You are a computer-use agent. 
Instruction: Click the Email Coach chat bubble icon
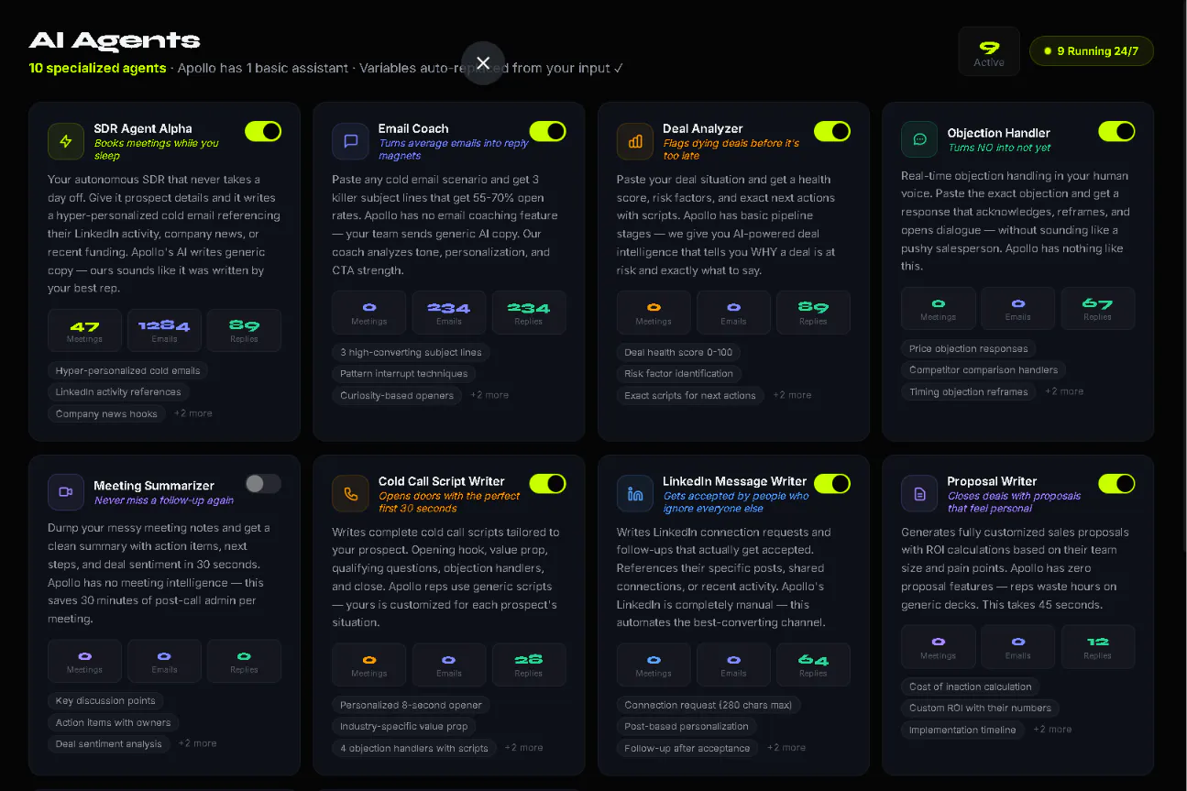350,141
